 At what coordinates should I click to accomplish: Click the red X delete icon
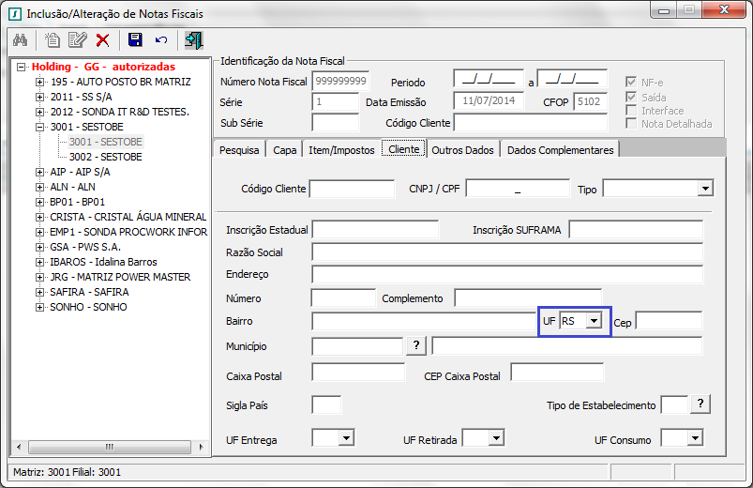(x=102, y=39)
